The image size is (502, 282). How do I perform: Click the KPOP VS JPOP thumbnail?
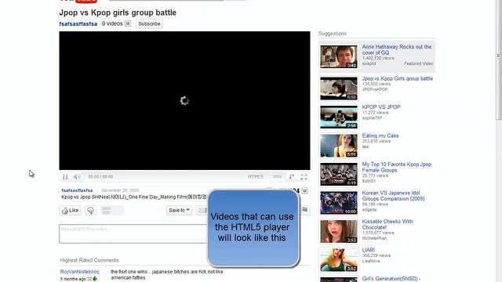click(339, 117)
